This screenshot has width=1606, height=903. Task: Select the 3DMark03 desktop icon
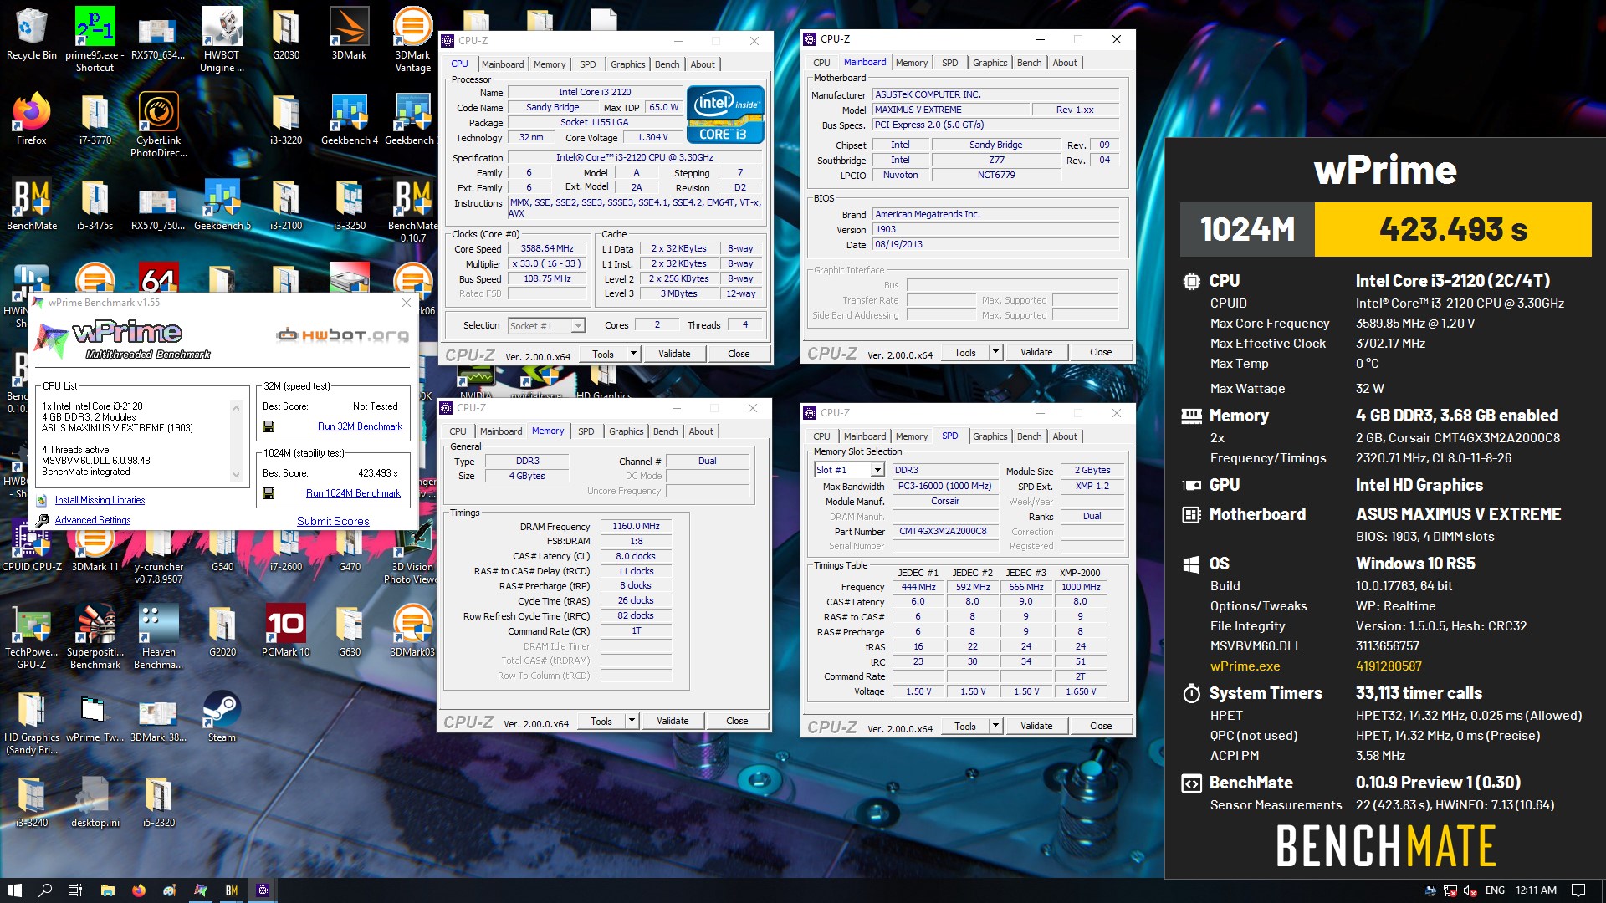[413, 631]
